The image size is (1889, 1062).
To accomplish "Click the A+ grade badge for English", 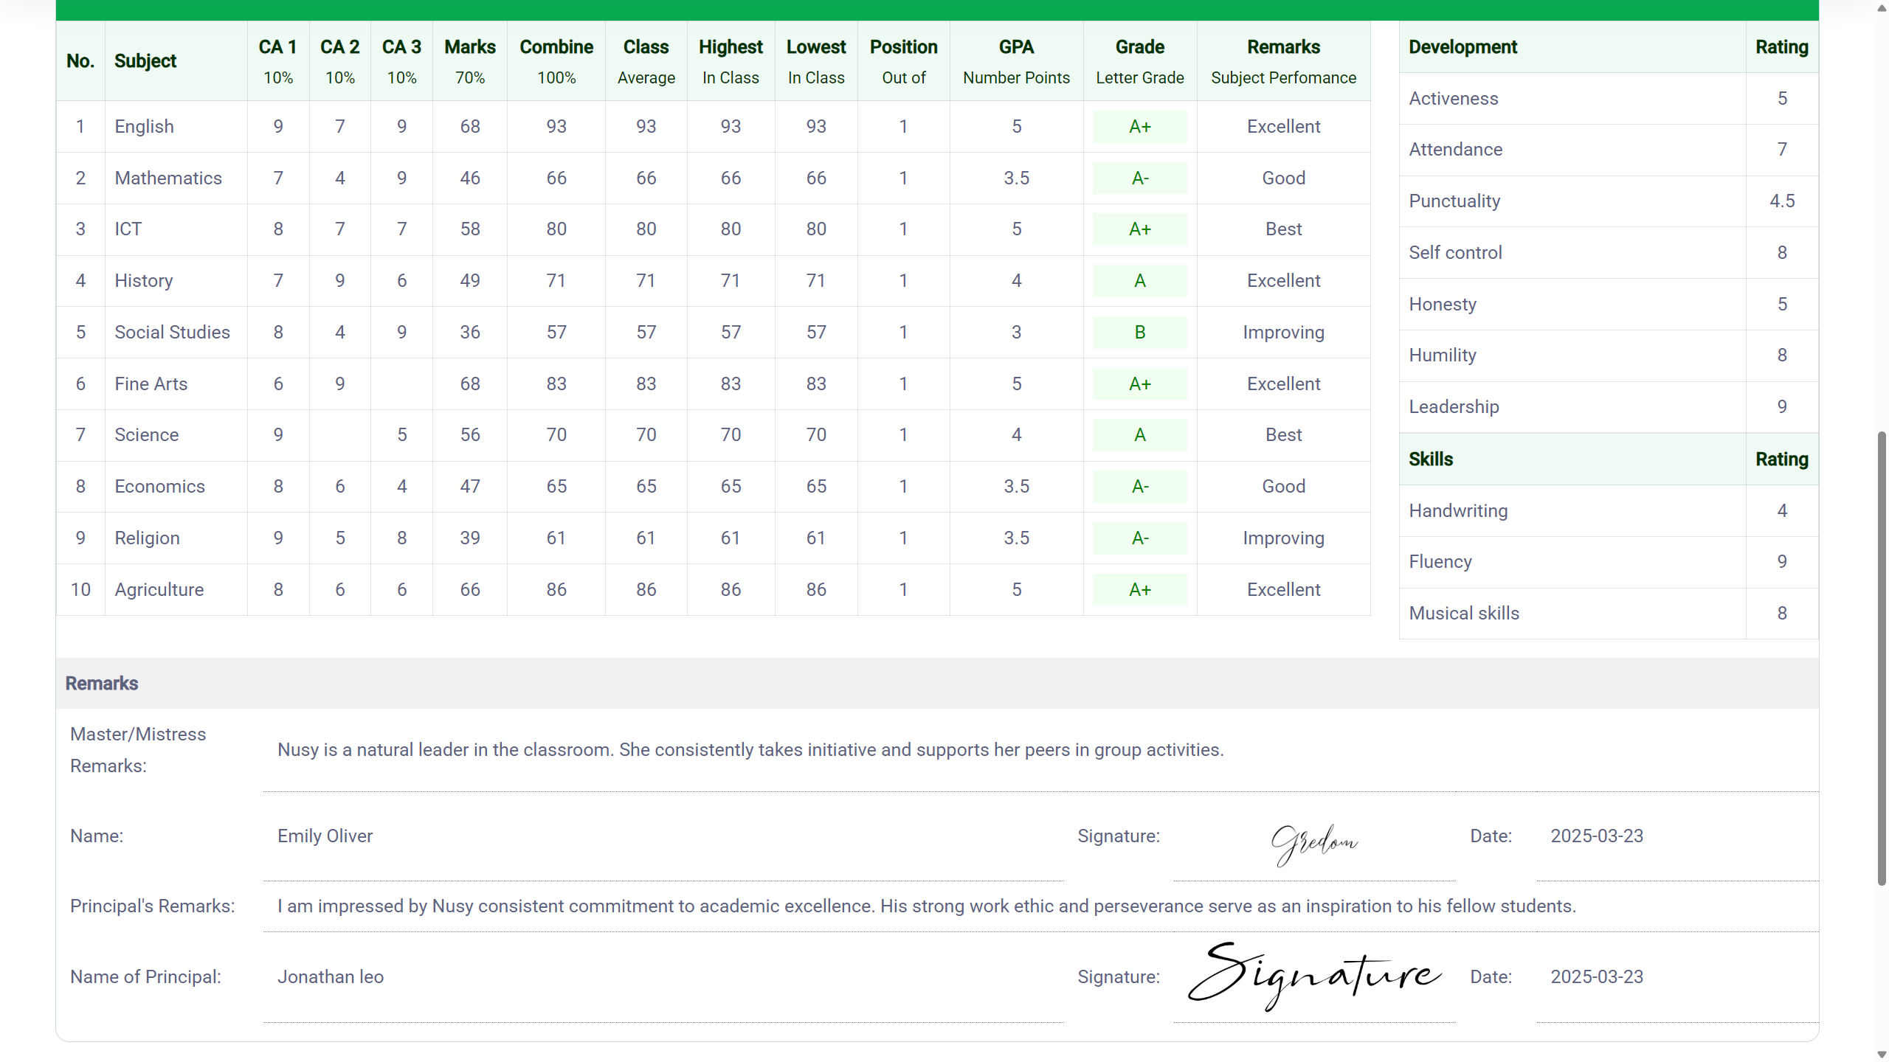I will click(x=1139, y=127).
